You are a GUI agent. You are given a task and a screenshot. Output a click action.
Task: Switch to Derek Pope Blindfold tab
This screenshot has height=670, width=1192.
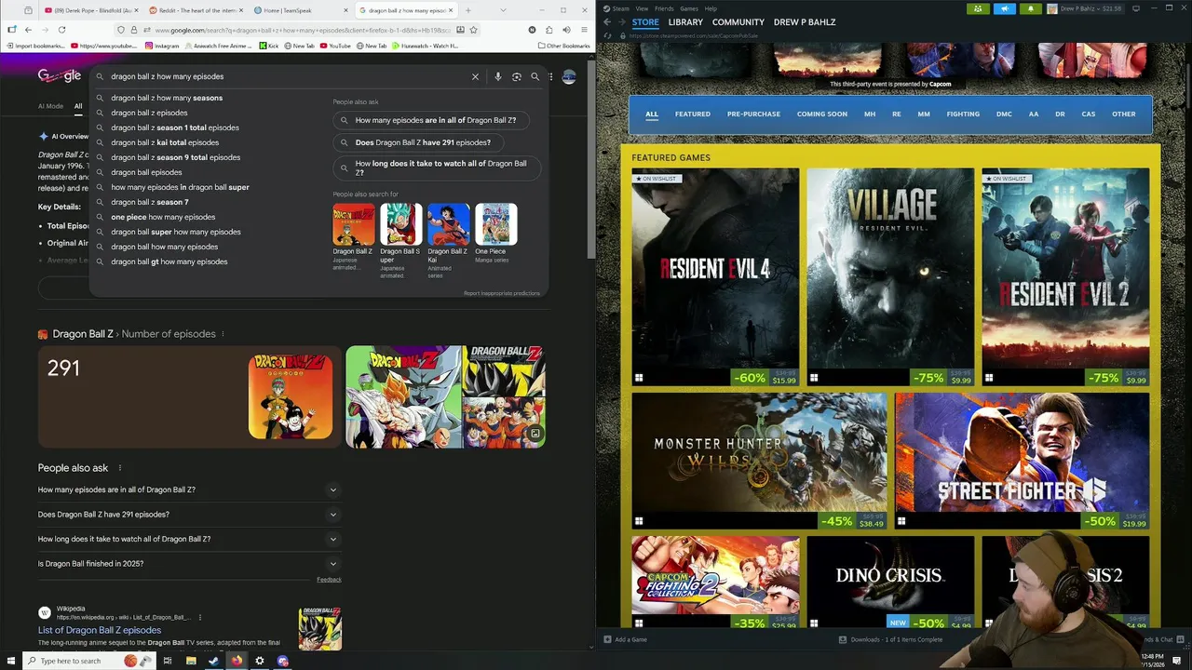90,10
